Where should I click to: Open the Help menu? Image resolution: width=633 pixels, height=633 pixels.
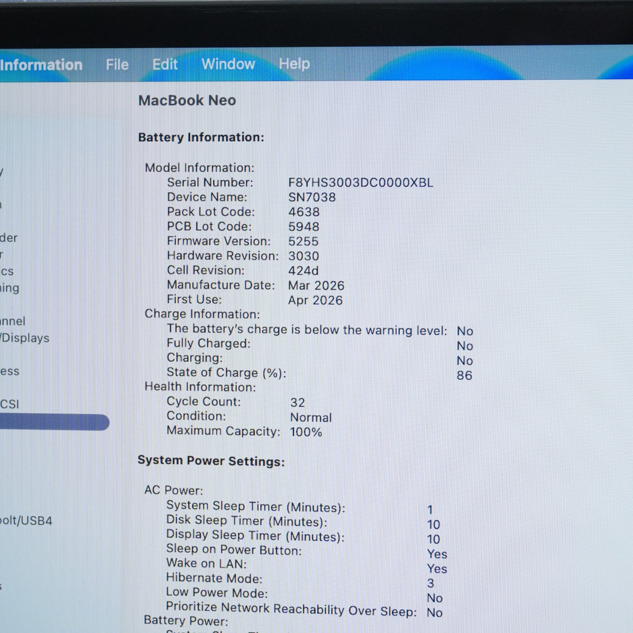click(x=294, y=64)
